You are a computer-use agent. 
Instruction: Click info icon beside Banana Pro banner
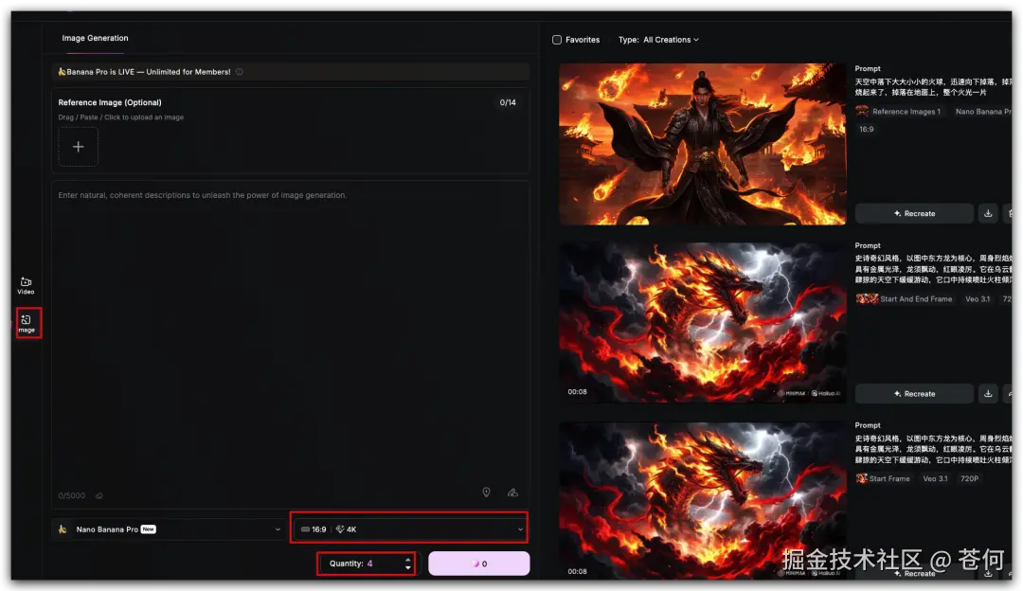click(x=240, y=72)
